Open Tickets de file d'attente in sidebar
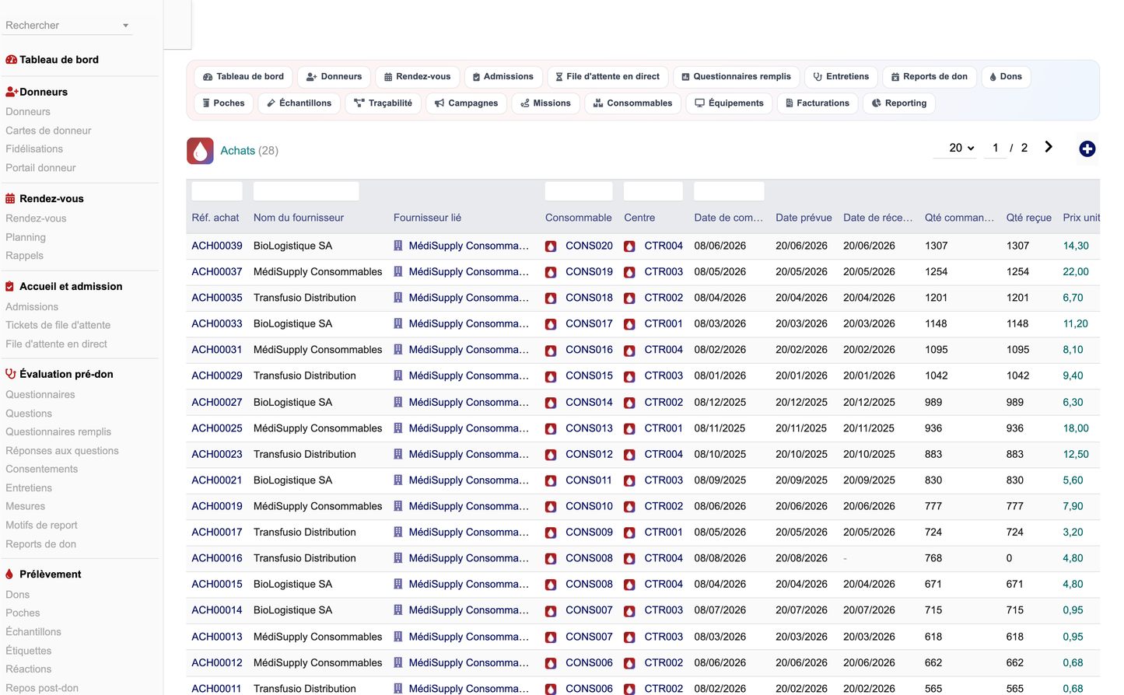 [x=58, y=325]
